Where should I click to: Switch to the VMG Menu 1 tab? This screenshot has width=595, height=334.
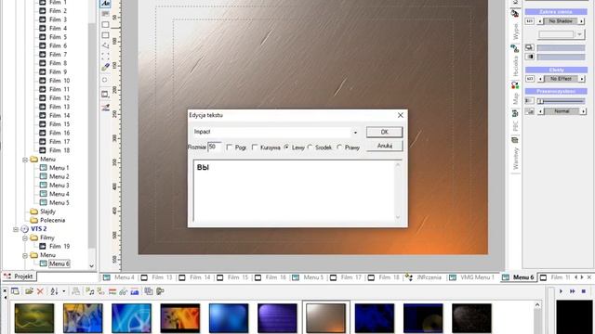click(x=471, y=277)
